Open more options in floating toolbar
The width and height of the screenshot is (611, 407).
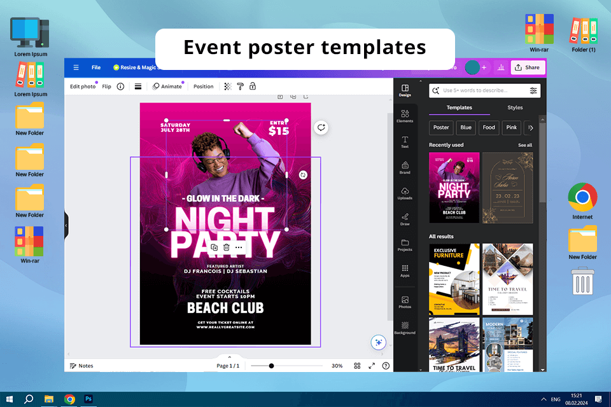pyautogui.click(x=239, y=247)
